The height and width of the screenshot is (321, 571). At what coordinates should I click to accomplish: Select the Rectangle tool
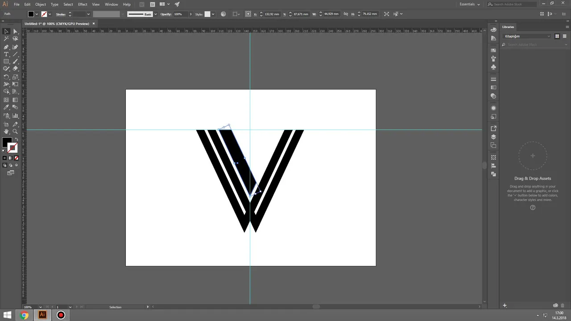(x=6, y=62)
